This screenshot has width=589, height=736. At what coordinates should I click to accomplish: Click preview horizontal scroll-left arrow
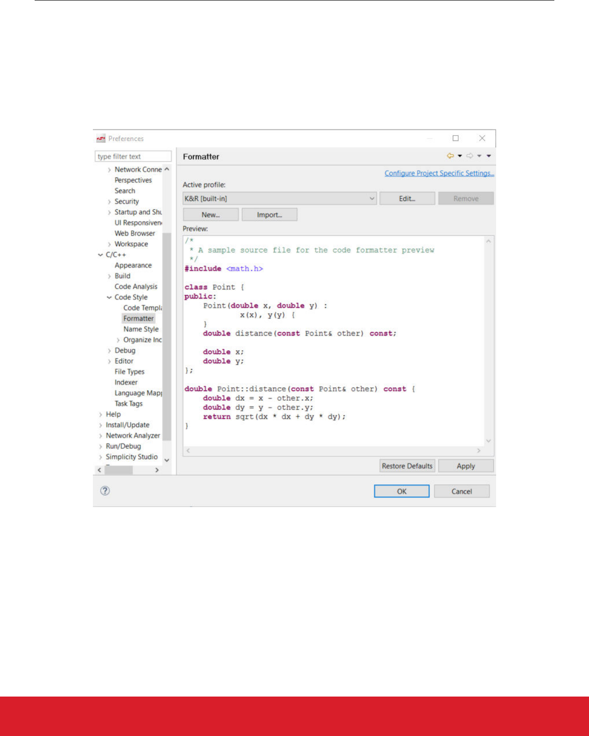coord(188,450)
